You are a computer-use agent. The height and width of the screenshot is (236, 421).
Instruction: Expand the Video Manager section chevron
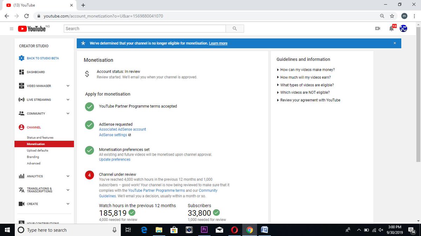click(68, 86)
